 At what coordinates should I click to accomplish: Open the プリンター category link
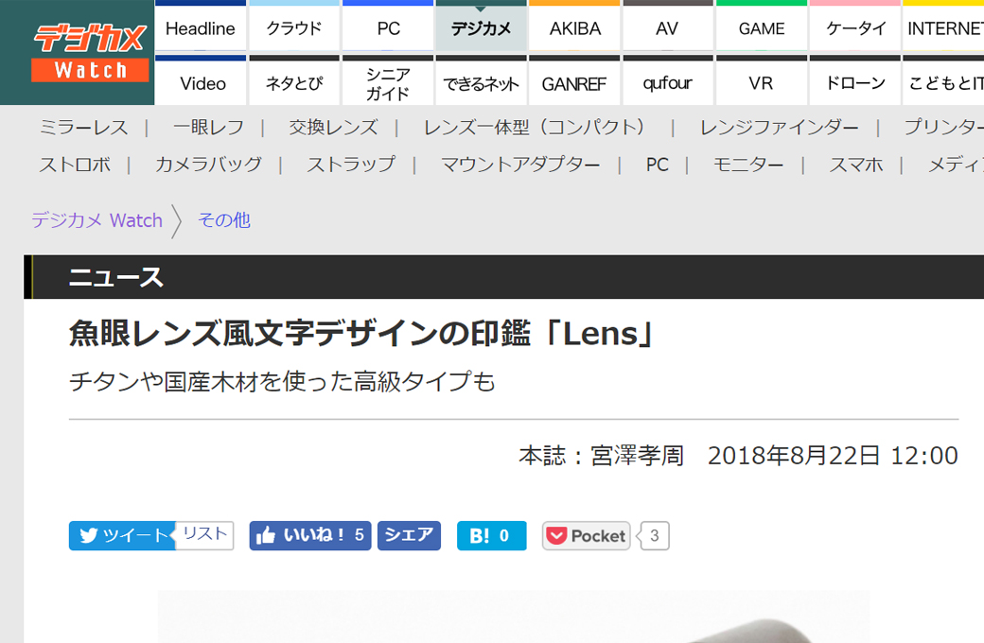[x=944, y=128]
